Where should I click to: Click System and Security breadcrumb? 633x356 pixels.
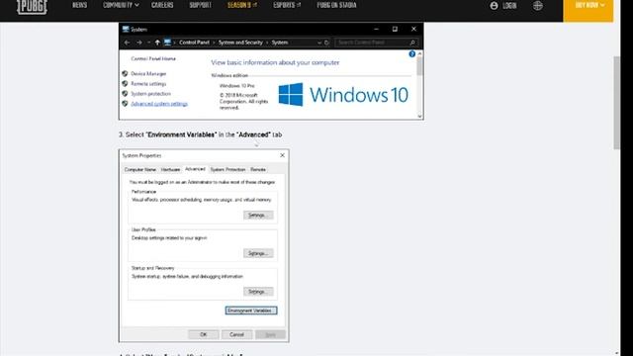click(240, 43)
